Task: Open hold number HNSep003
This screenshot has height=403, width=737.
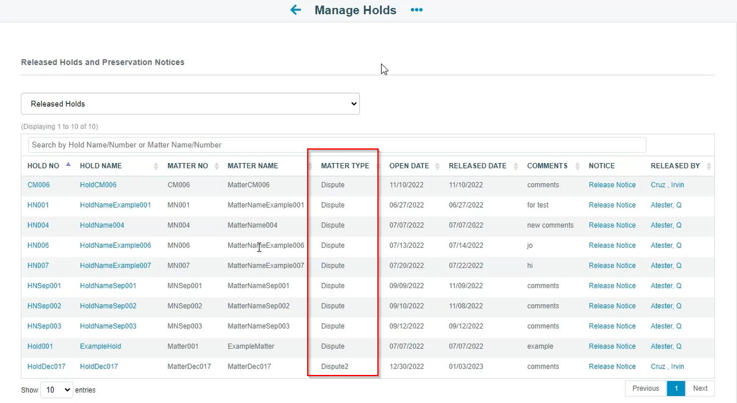Action: click(x=44, y=326)
